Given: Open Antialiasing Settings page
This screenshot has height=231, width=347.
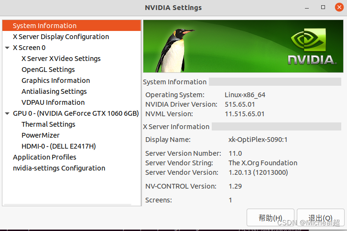Looking at the screenshot, I should coord(54,91).
